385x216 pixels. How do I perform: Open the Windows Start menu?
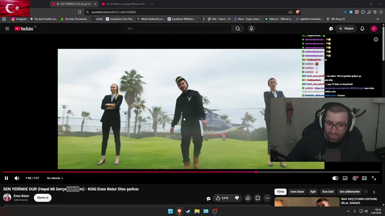click(171, 211)
